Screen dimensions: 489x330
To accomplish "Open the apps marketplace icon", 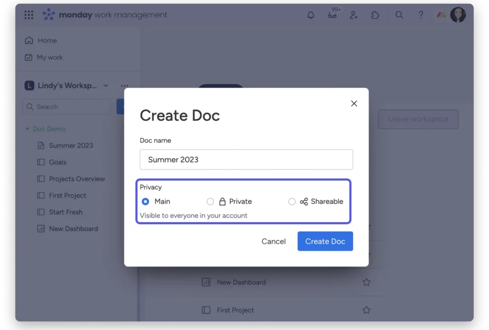I will pos(375,15).
